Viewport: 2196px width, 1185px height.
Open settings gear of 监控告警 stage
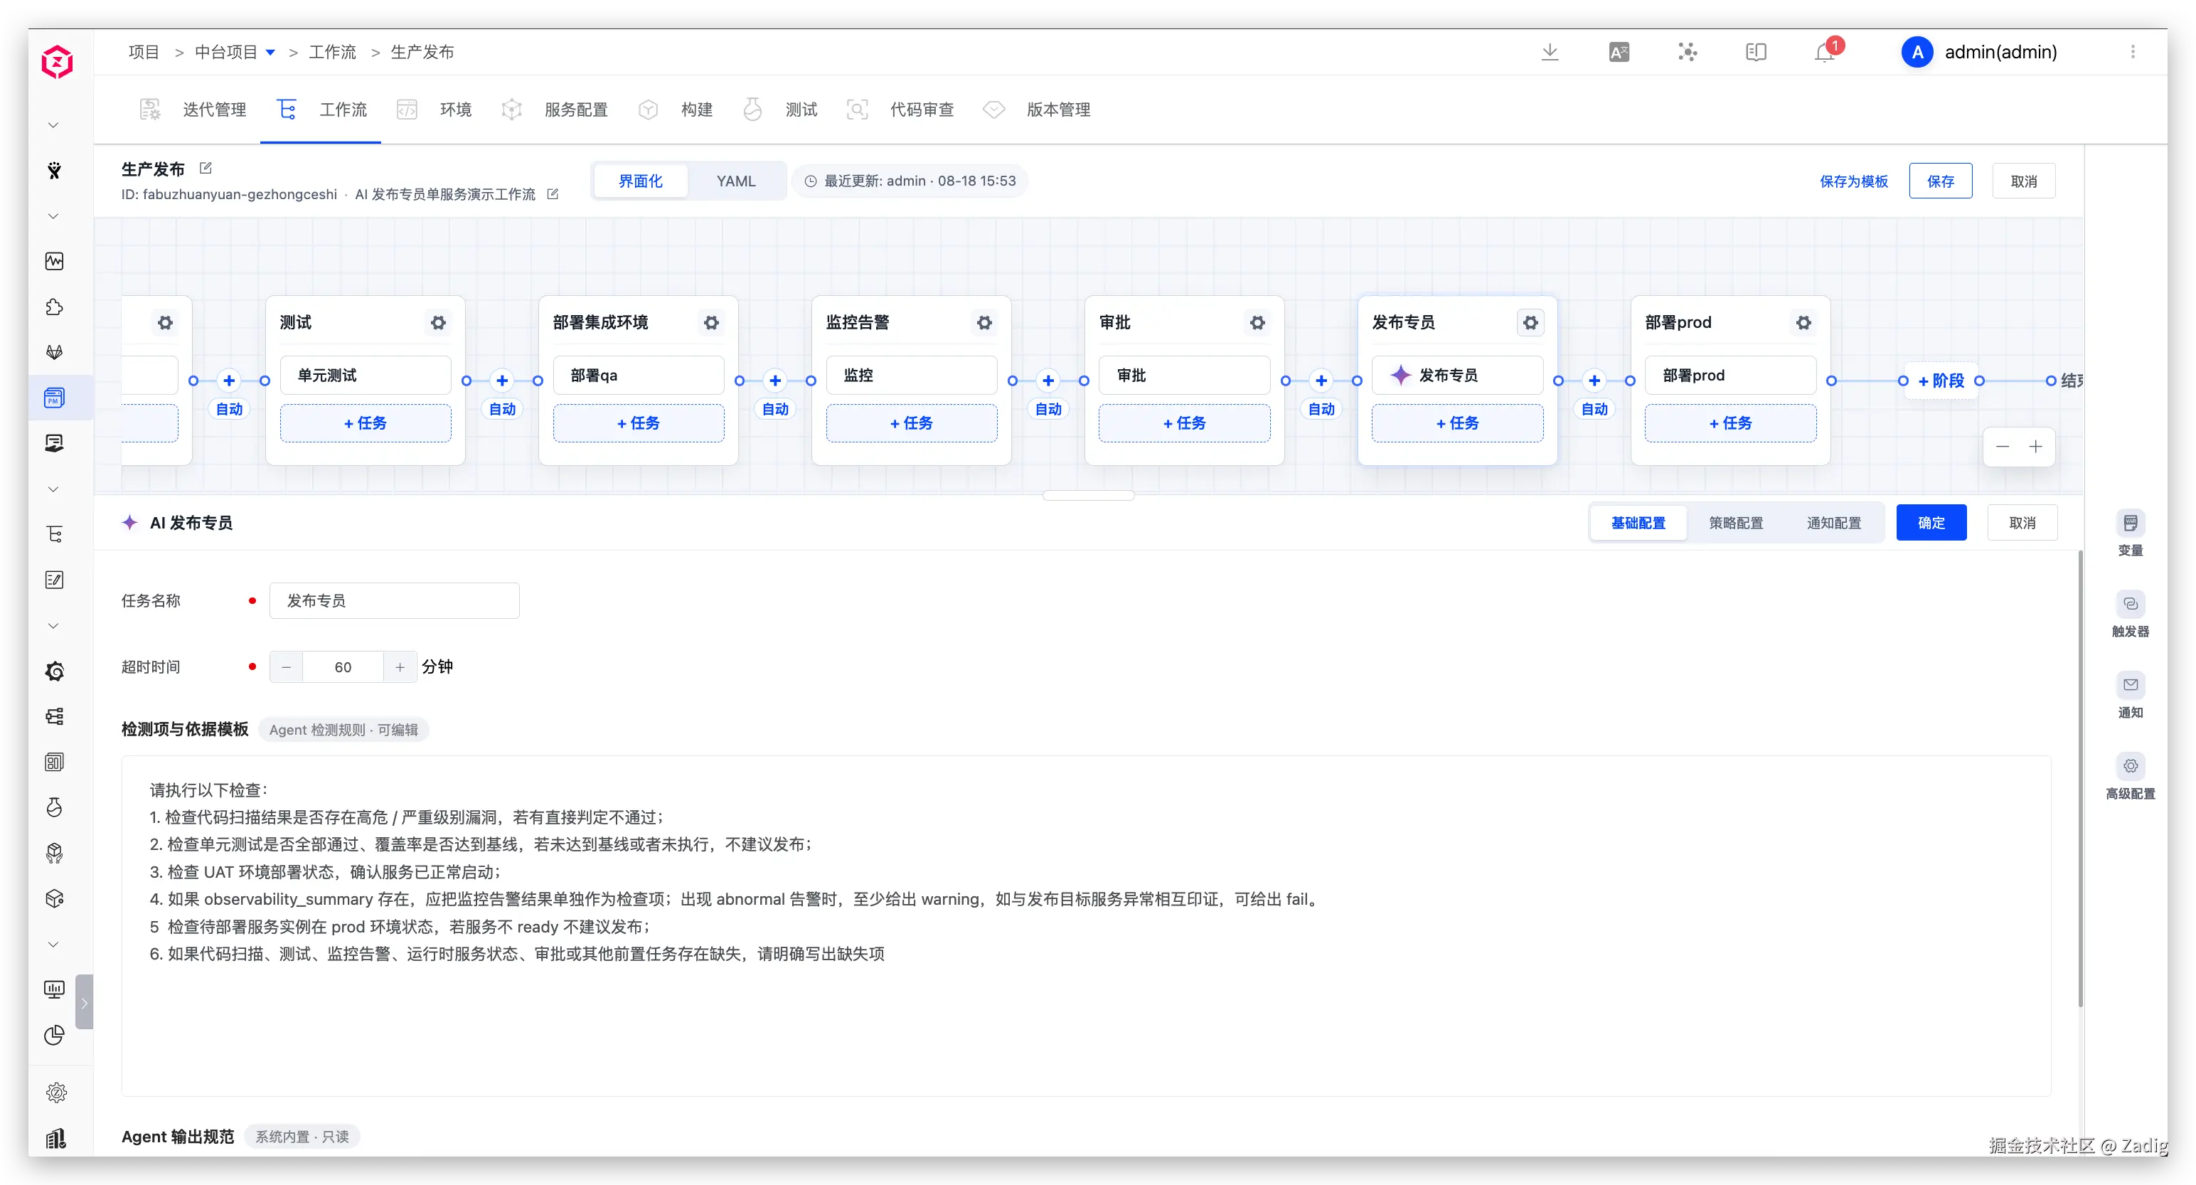[x=985, y=322]
